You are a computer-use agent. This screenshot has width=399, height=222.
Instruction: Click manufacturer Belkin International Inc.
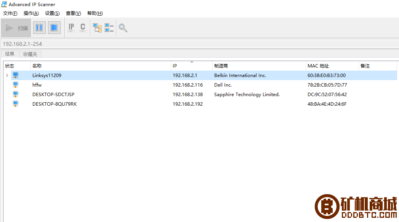240,76
